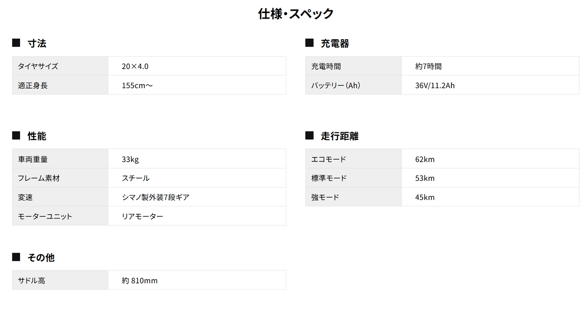Image resolution: width=587 pixels, height=310 pixels.
Task: Click the 約7時間 charging time value
Action: (429, 66)
